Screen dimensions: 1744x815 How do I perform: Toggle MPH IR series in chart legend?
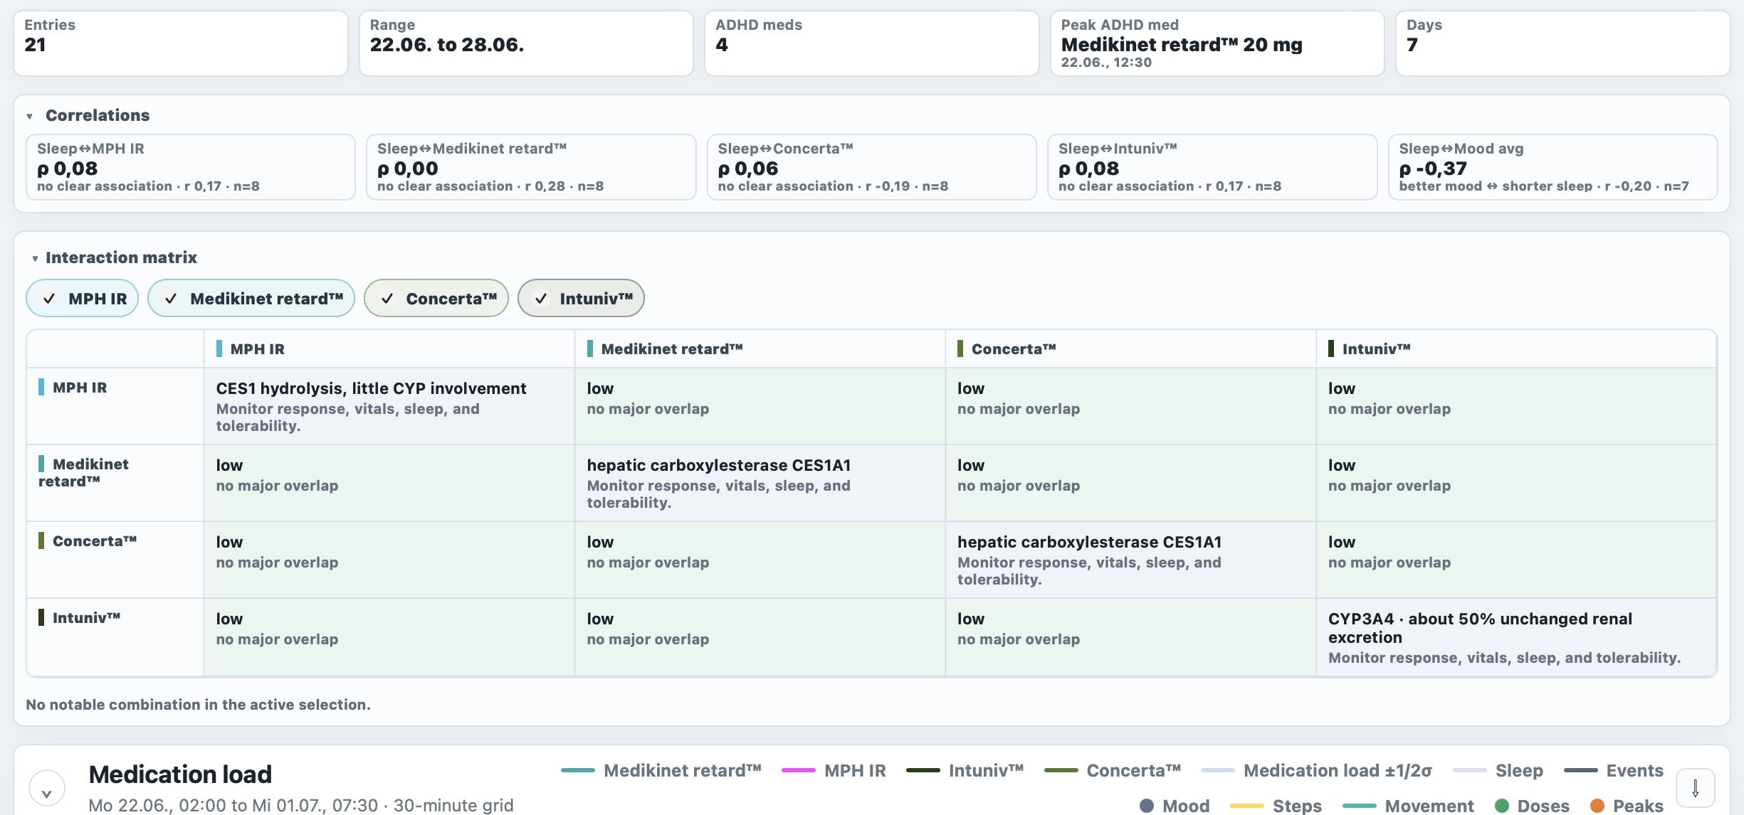point(834,770)
